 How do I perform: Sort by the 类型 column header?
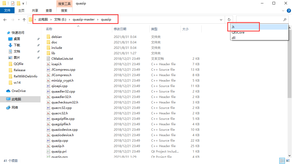pos(154,29)
